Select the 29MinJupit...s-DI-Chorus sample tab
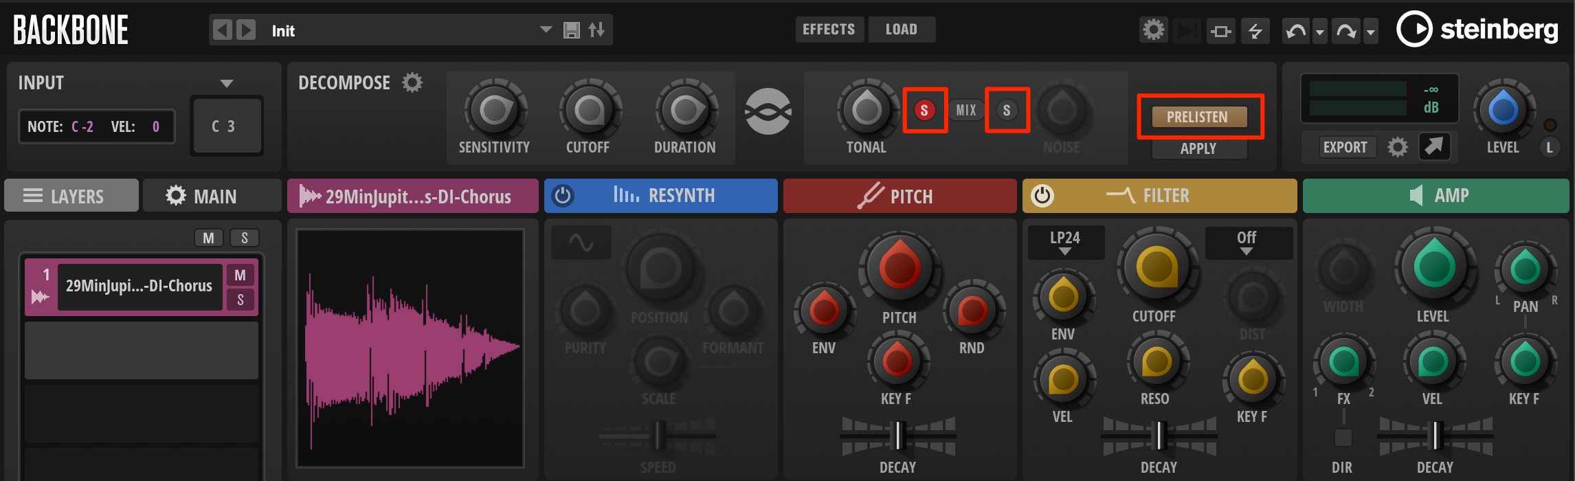The image size is (1575, 481). coord(413,196)
